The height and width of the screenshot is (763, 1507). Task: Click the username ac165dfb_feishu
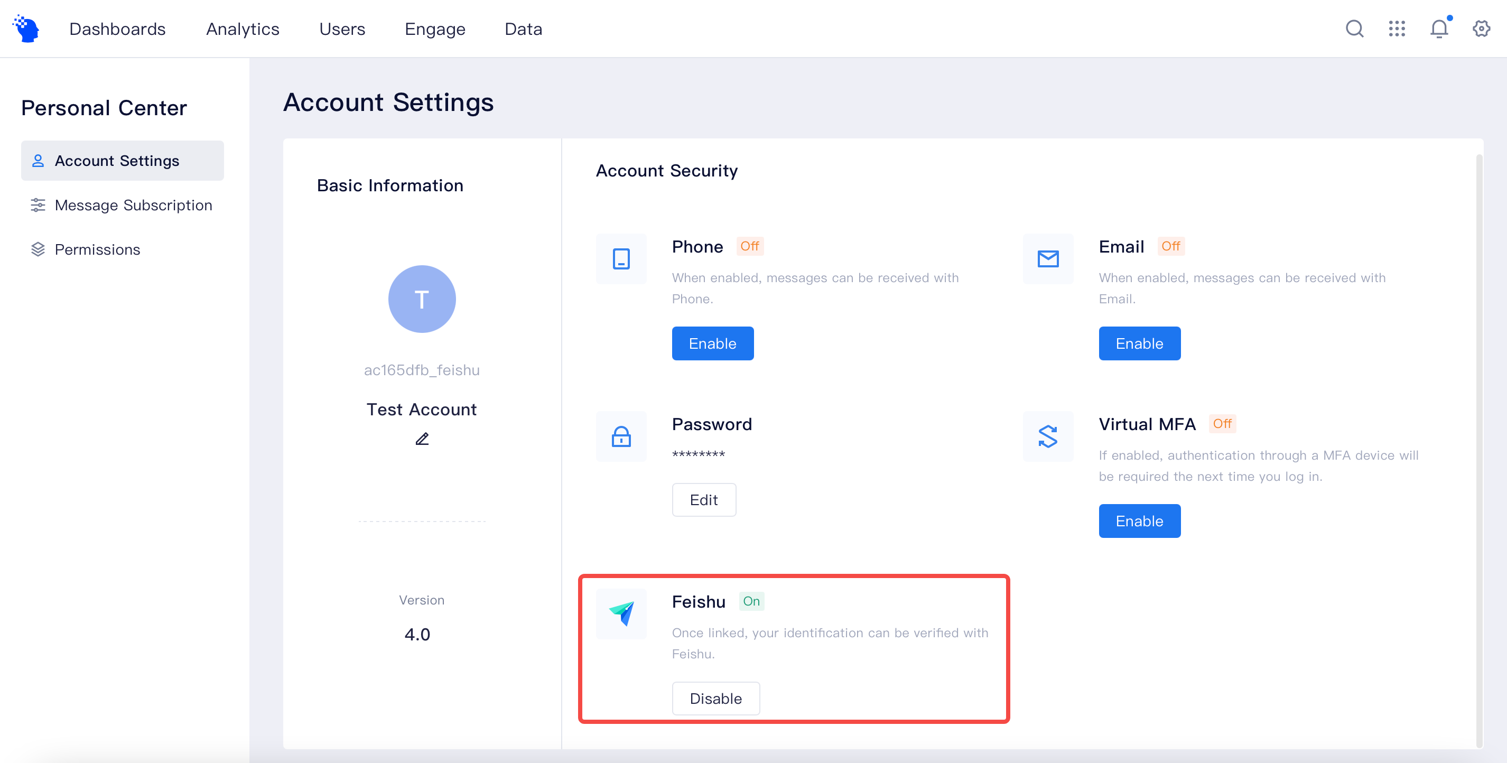422,370
